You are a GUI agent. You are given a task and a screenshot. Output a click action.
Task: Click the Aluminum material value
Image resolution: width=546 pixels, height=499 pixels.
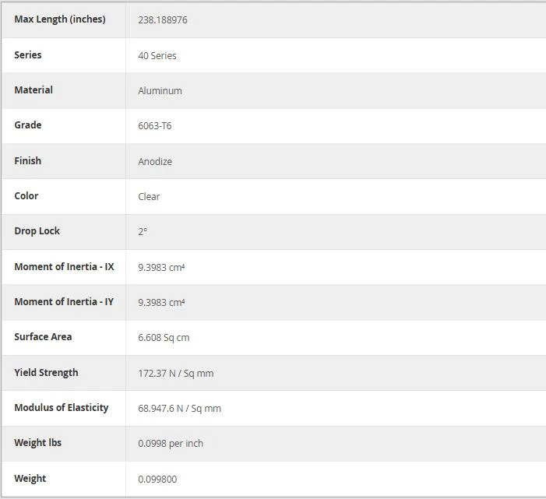click(x=160, y=91)
